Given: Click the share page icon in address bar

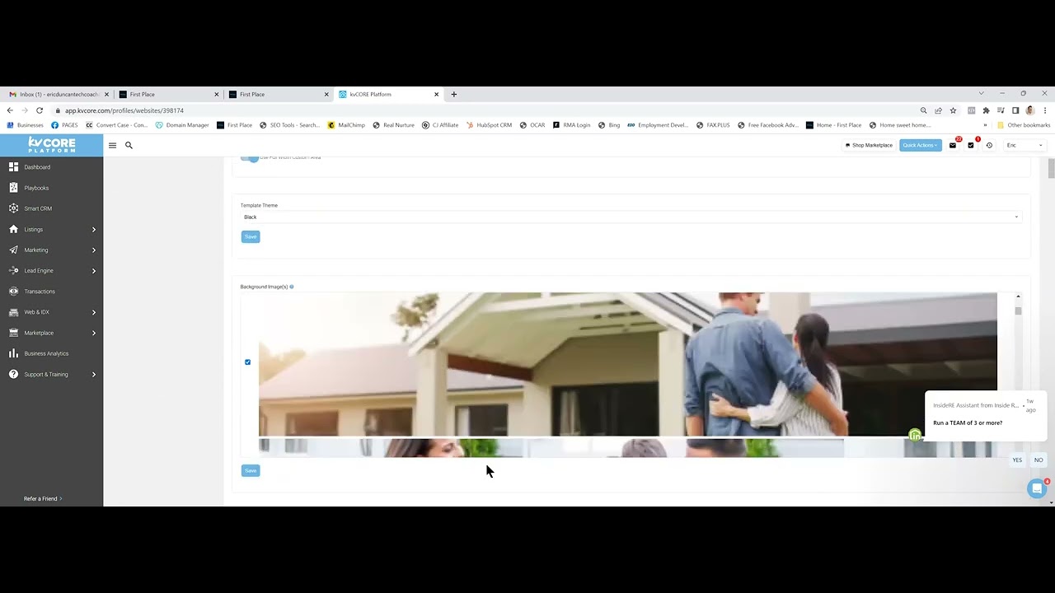Looking at the screenshot, I should 938,110.
